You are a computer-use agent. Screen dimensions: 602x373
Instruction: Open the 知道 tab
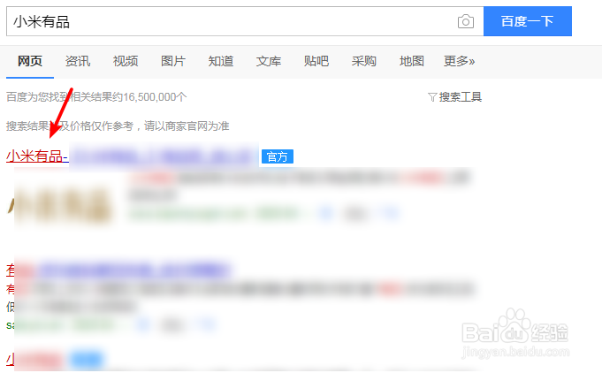[x=221, y=61]
